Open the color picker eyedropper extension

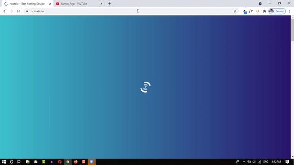click(x=244, y=11)
